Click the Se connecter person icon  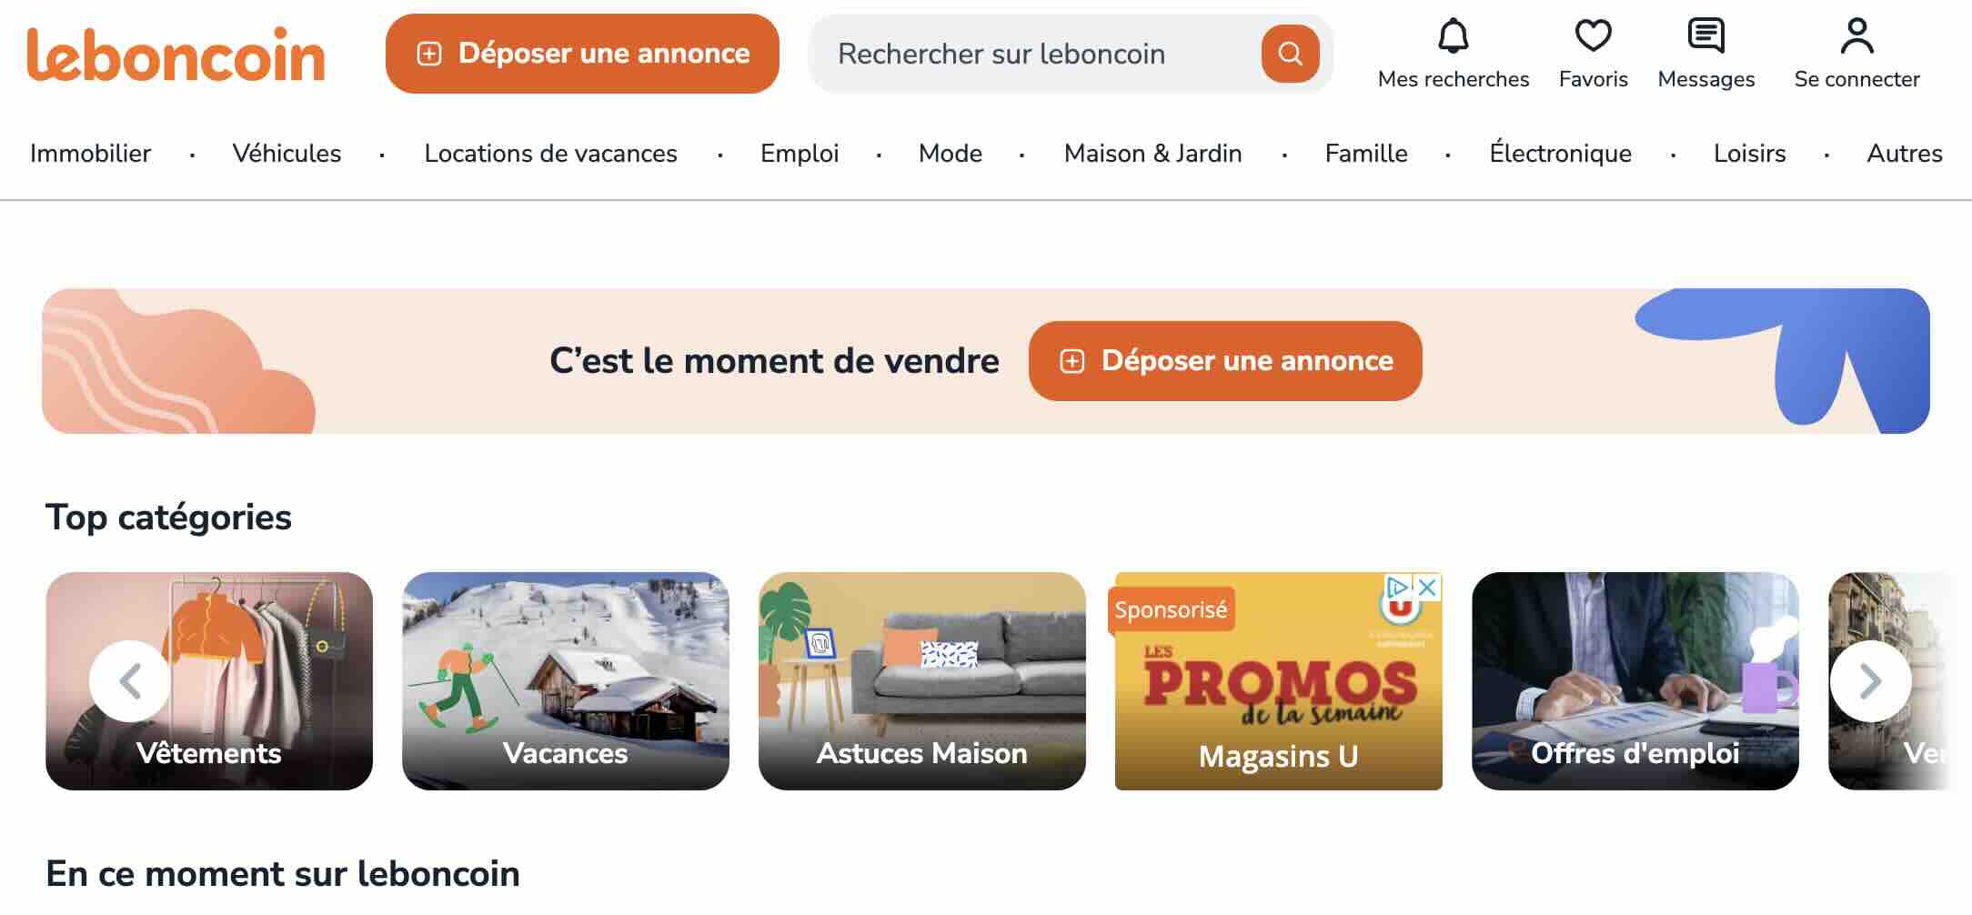[x=1856, y=36]
